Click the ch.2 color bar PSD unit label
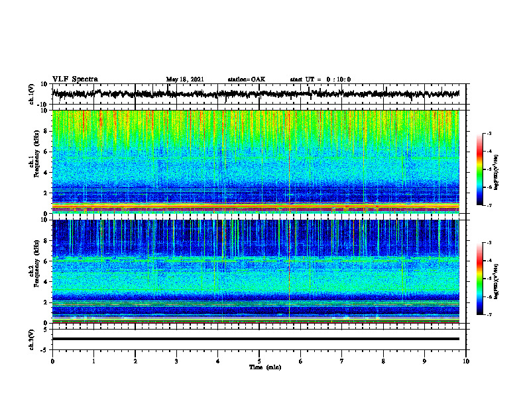This screenshot has height=405, width=525. (x=496, y=281)
